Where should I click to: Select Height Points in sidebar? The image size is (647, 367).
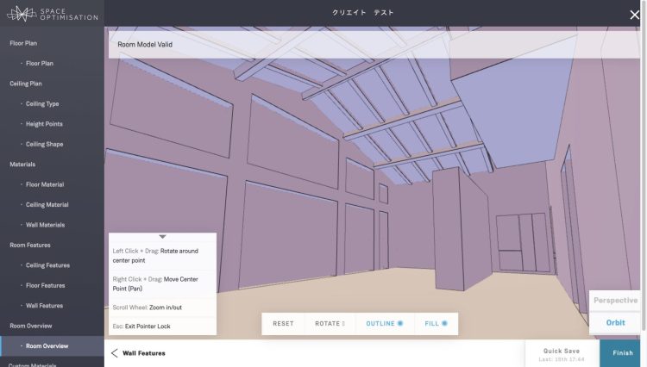[x=44, y=124]
